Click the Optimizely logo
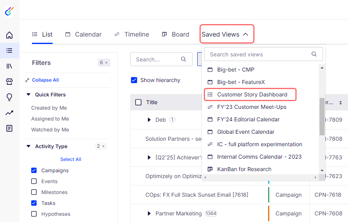This screenshot has width=348, height=222. (x=9, y=11)
